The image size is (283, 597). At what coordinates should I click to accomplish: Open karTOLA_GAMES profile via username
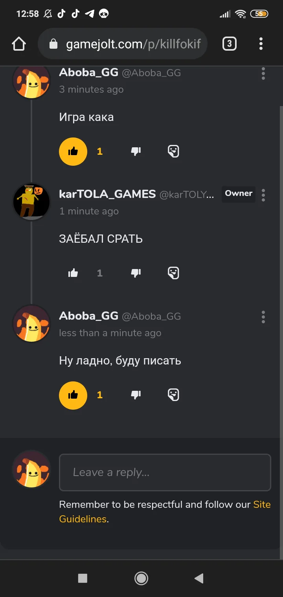pyautogui.click(x=107, y=194)
